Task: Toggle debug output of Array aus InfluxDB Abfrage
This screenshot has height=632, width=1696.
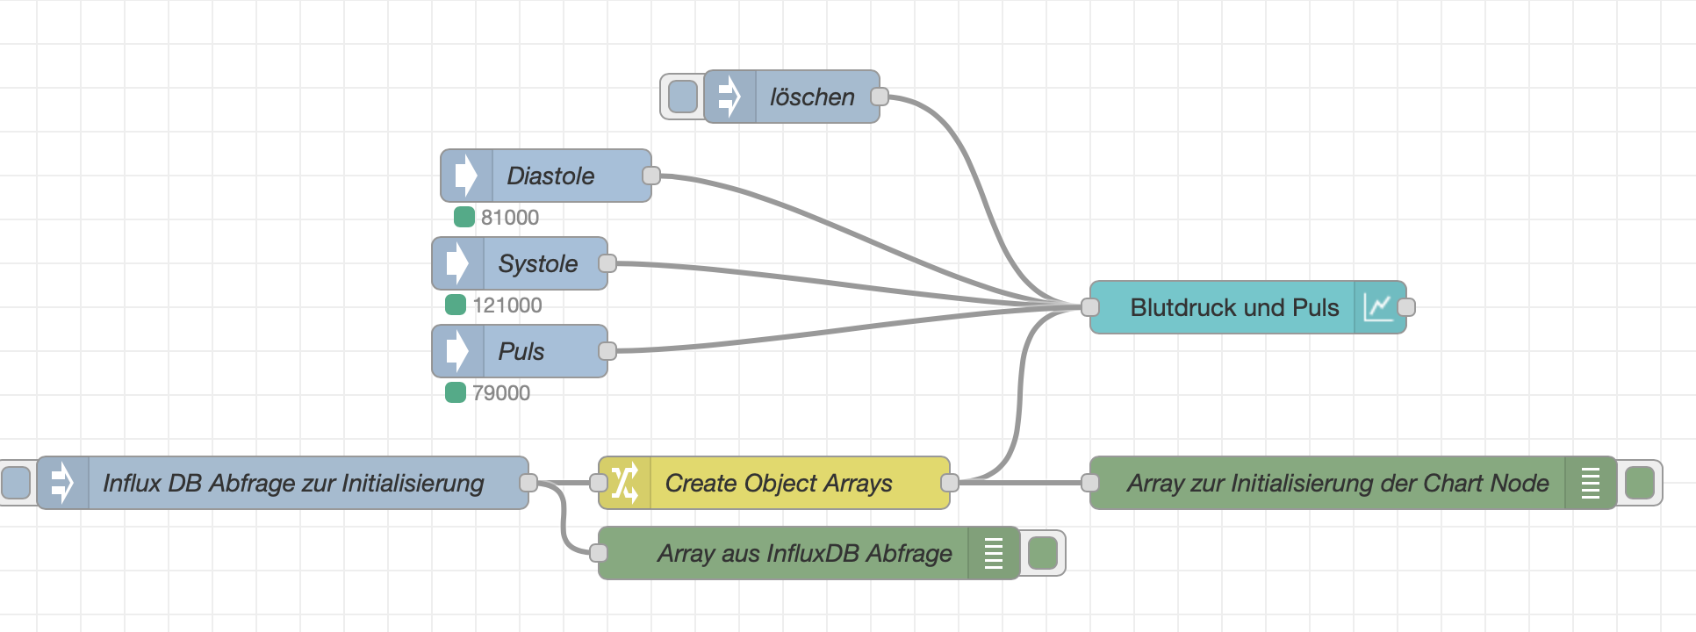Action: click(1042, 553)
